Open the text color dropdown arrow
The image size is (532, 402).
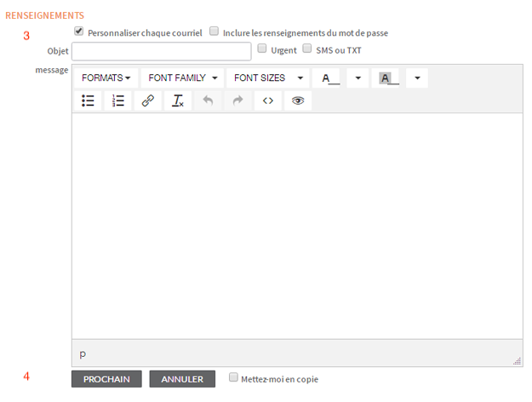[x=358, y=78]
